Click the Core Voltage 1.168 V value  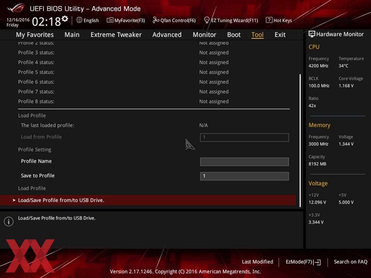point(346,86)
